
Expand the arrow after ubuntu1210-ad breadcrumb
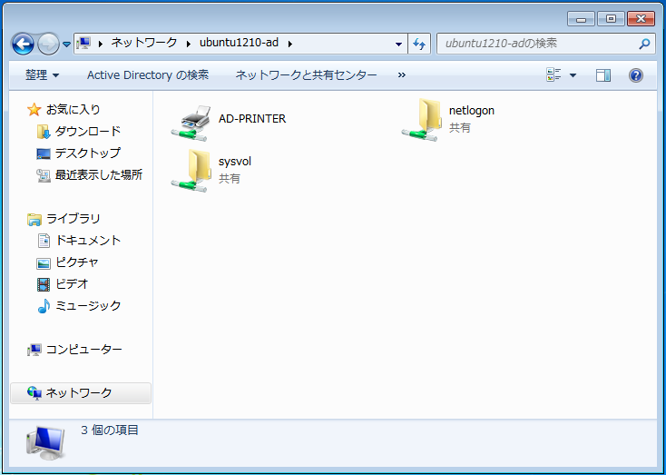pos(290,44)
